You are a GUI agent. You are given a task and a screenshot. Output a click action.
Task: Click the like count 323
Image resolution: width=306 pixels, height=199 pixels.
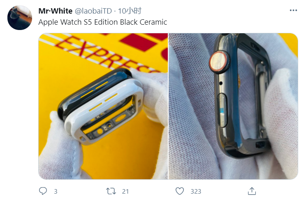tap(196, 191)
